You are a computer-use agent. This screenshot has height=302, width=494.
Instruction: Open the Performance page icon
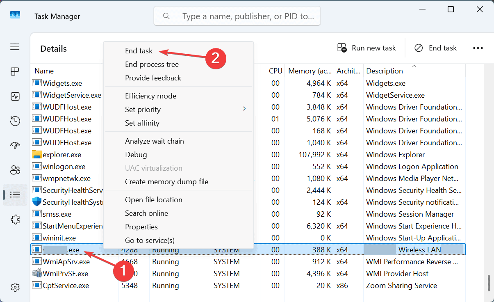(x=15, y=96)
